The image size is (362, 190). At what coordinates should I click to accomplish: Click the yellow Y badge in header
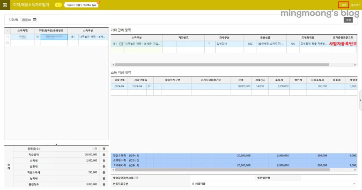(x=58, y=5)
